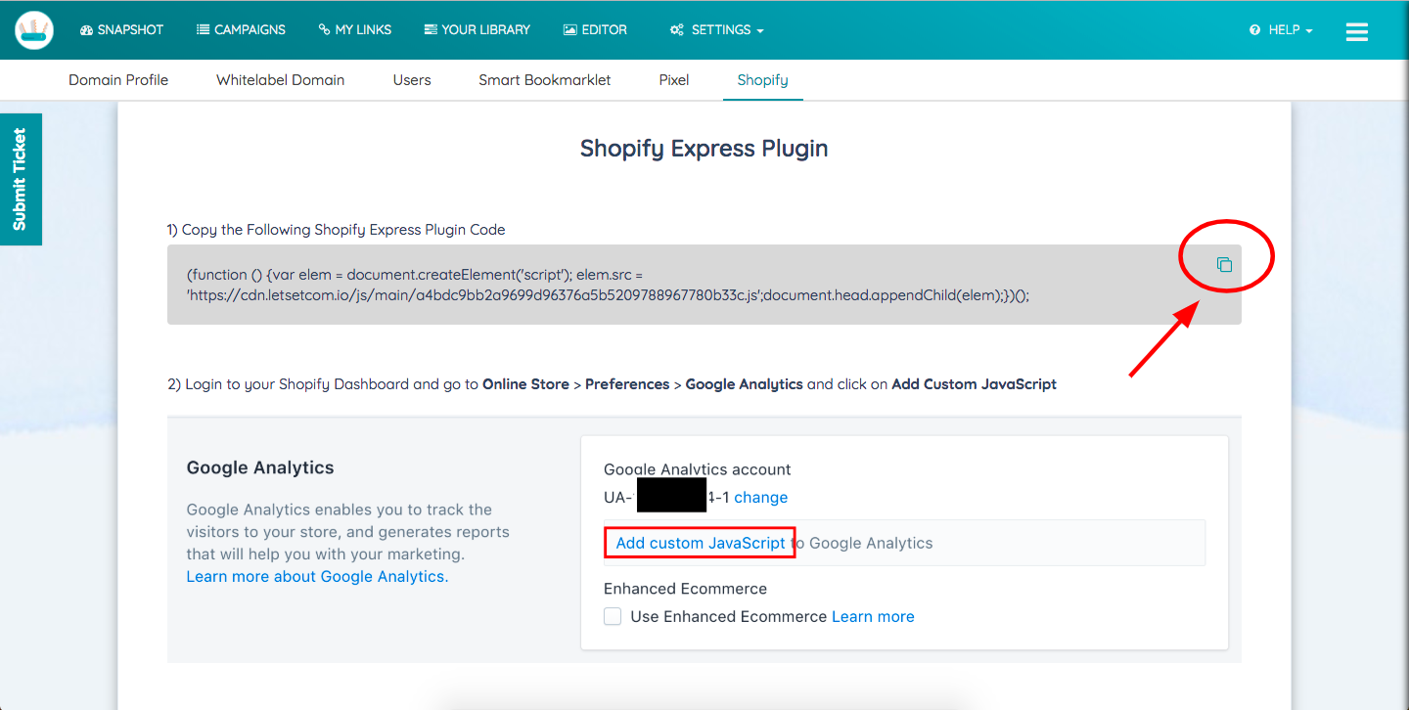Open the Smart Bookmarklet tab
The height and width of the screenshot is (710, 1409).
(x=545, y=80)
